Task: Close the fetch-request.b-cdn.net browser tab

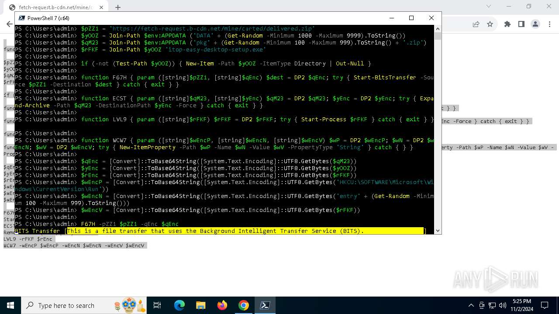Action: pos(101,7)
